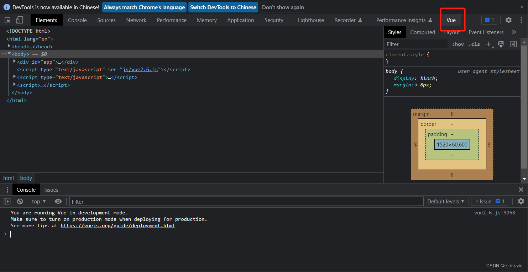
Task: Click the display: block value
Action: tap(429, 78)
